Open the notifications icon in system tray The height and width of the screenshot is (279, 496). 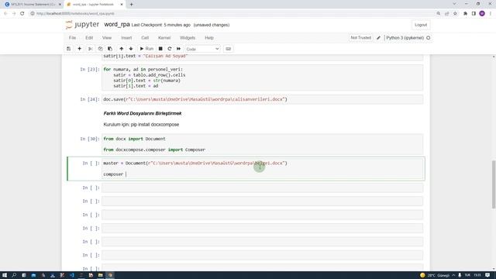[x=487, y=275]
